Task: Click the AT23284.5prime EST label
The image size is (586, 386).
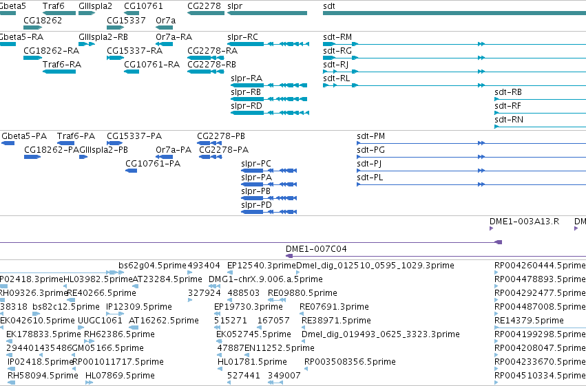Action: click(x=167, y=279)
